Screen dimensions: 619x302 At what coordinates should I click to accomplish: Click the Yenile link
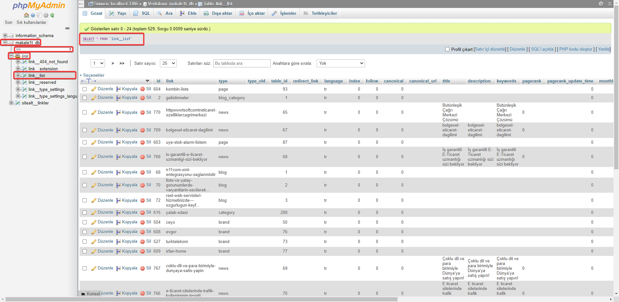pos(604,49)
